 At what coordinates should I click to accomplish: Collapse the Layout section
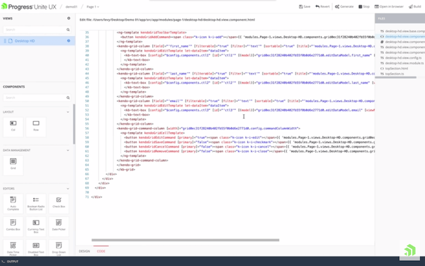coord(68,112)
